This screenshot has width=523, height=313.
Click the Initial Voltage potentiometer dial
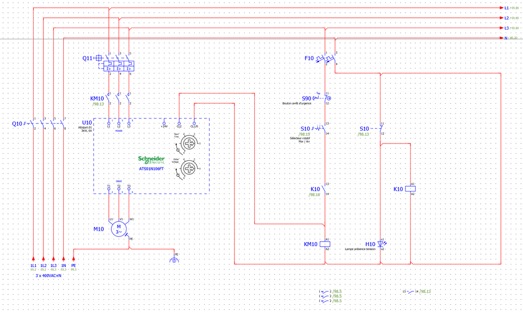[189, 166]
